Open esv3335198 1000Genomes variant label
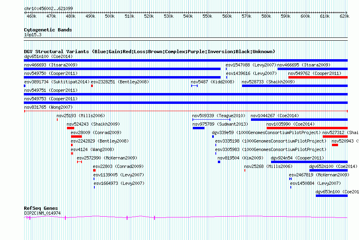 pos(271,141)
